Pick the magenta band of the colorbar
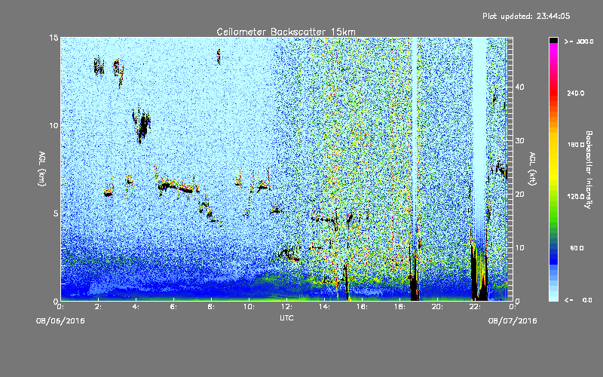Image resolution: width=603 pixels, height=377 pixels. 553,50
